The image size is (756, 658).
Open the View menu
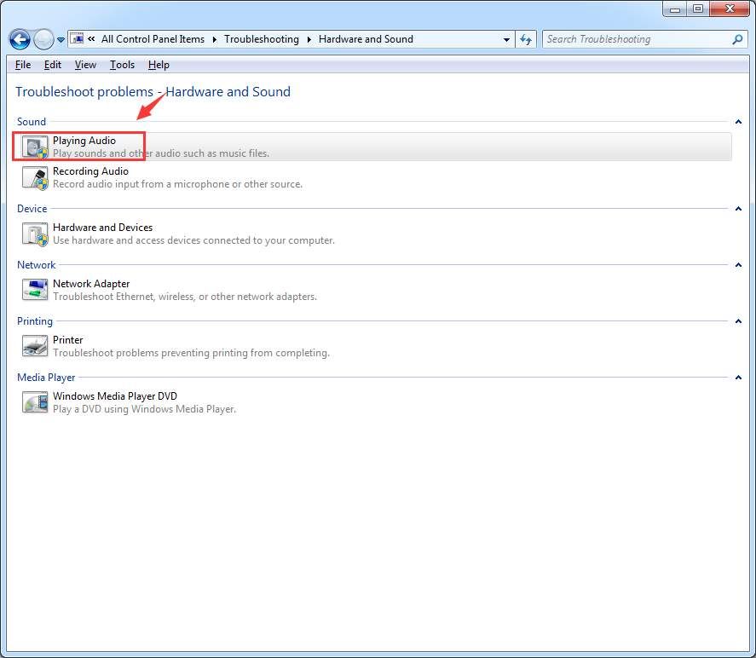(85, 65)
